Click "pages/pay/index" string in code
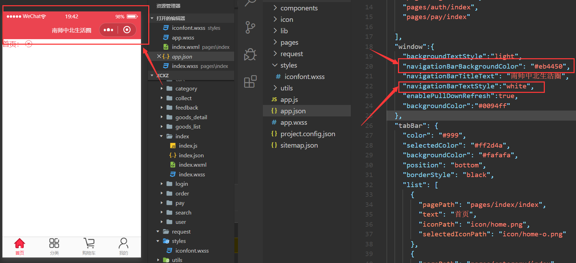Viewport: 576px width, 263px height. click(x=436, y=17)
